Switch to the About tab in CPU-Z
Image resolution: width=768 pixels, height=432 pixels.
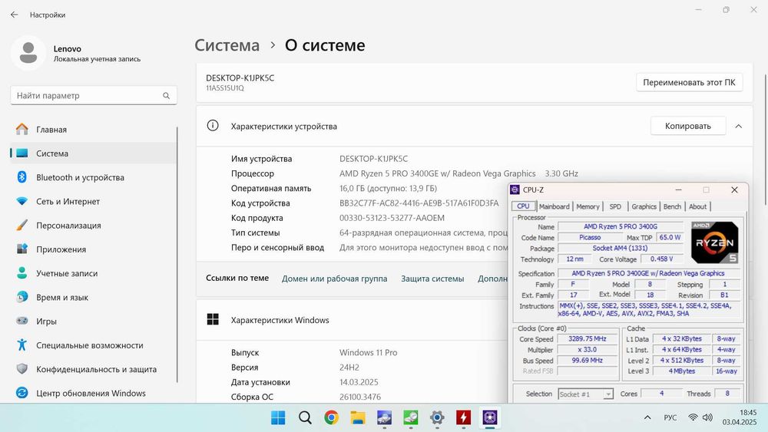pyautogui.click(x=697, y=206)
